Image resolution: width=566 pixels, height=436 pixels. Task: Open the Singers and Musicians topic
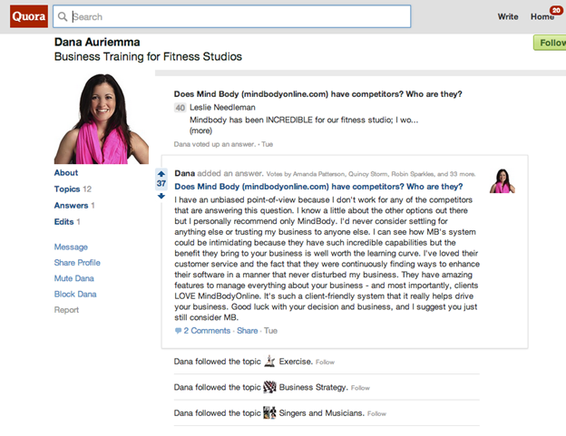[320, 413]
